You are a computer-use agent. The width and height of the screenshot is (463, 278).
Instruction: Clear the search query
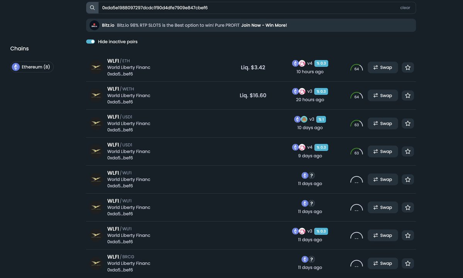pyautogui.click(x=405, y=8)
